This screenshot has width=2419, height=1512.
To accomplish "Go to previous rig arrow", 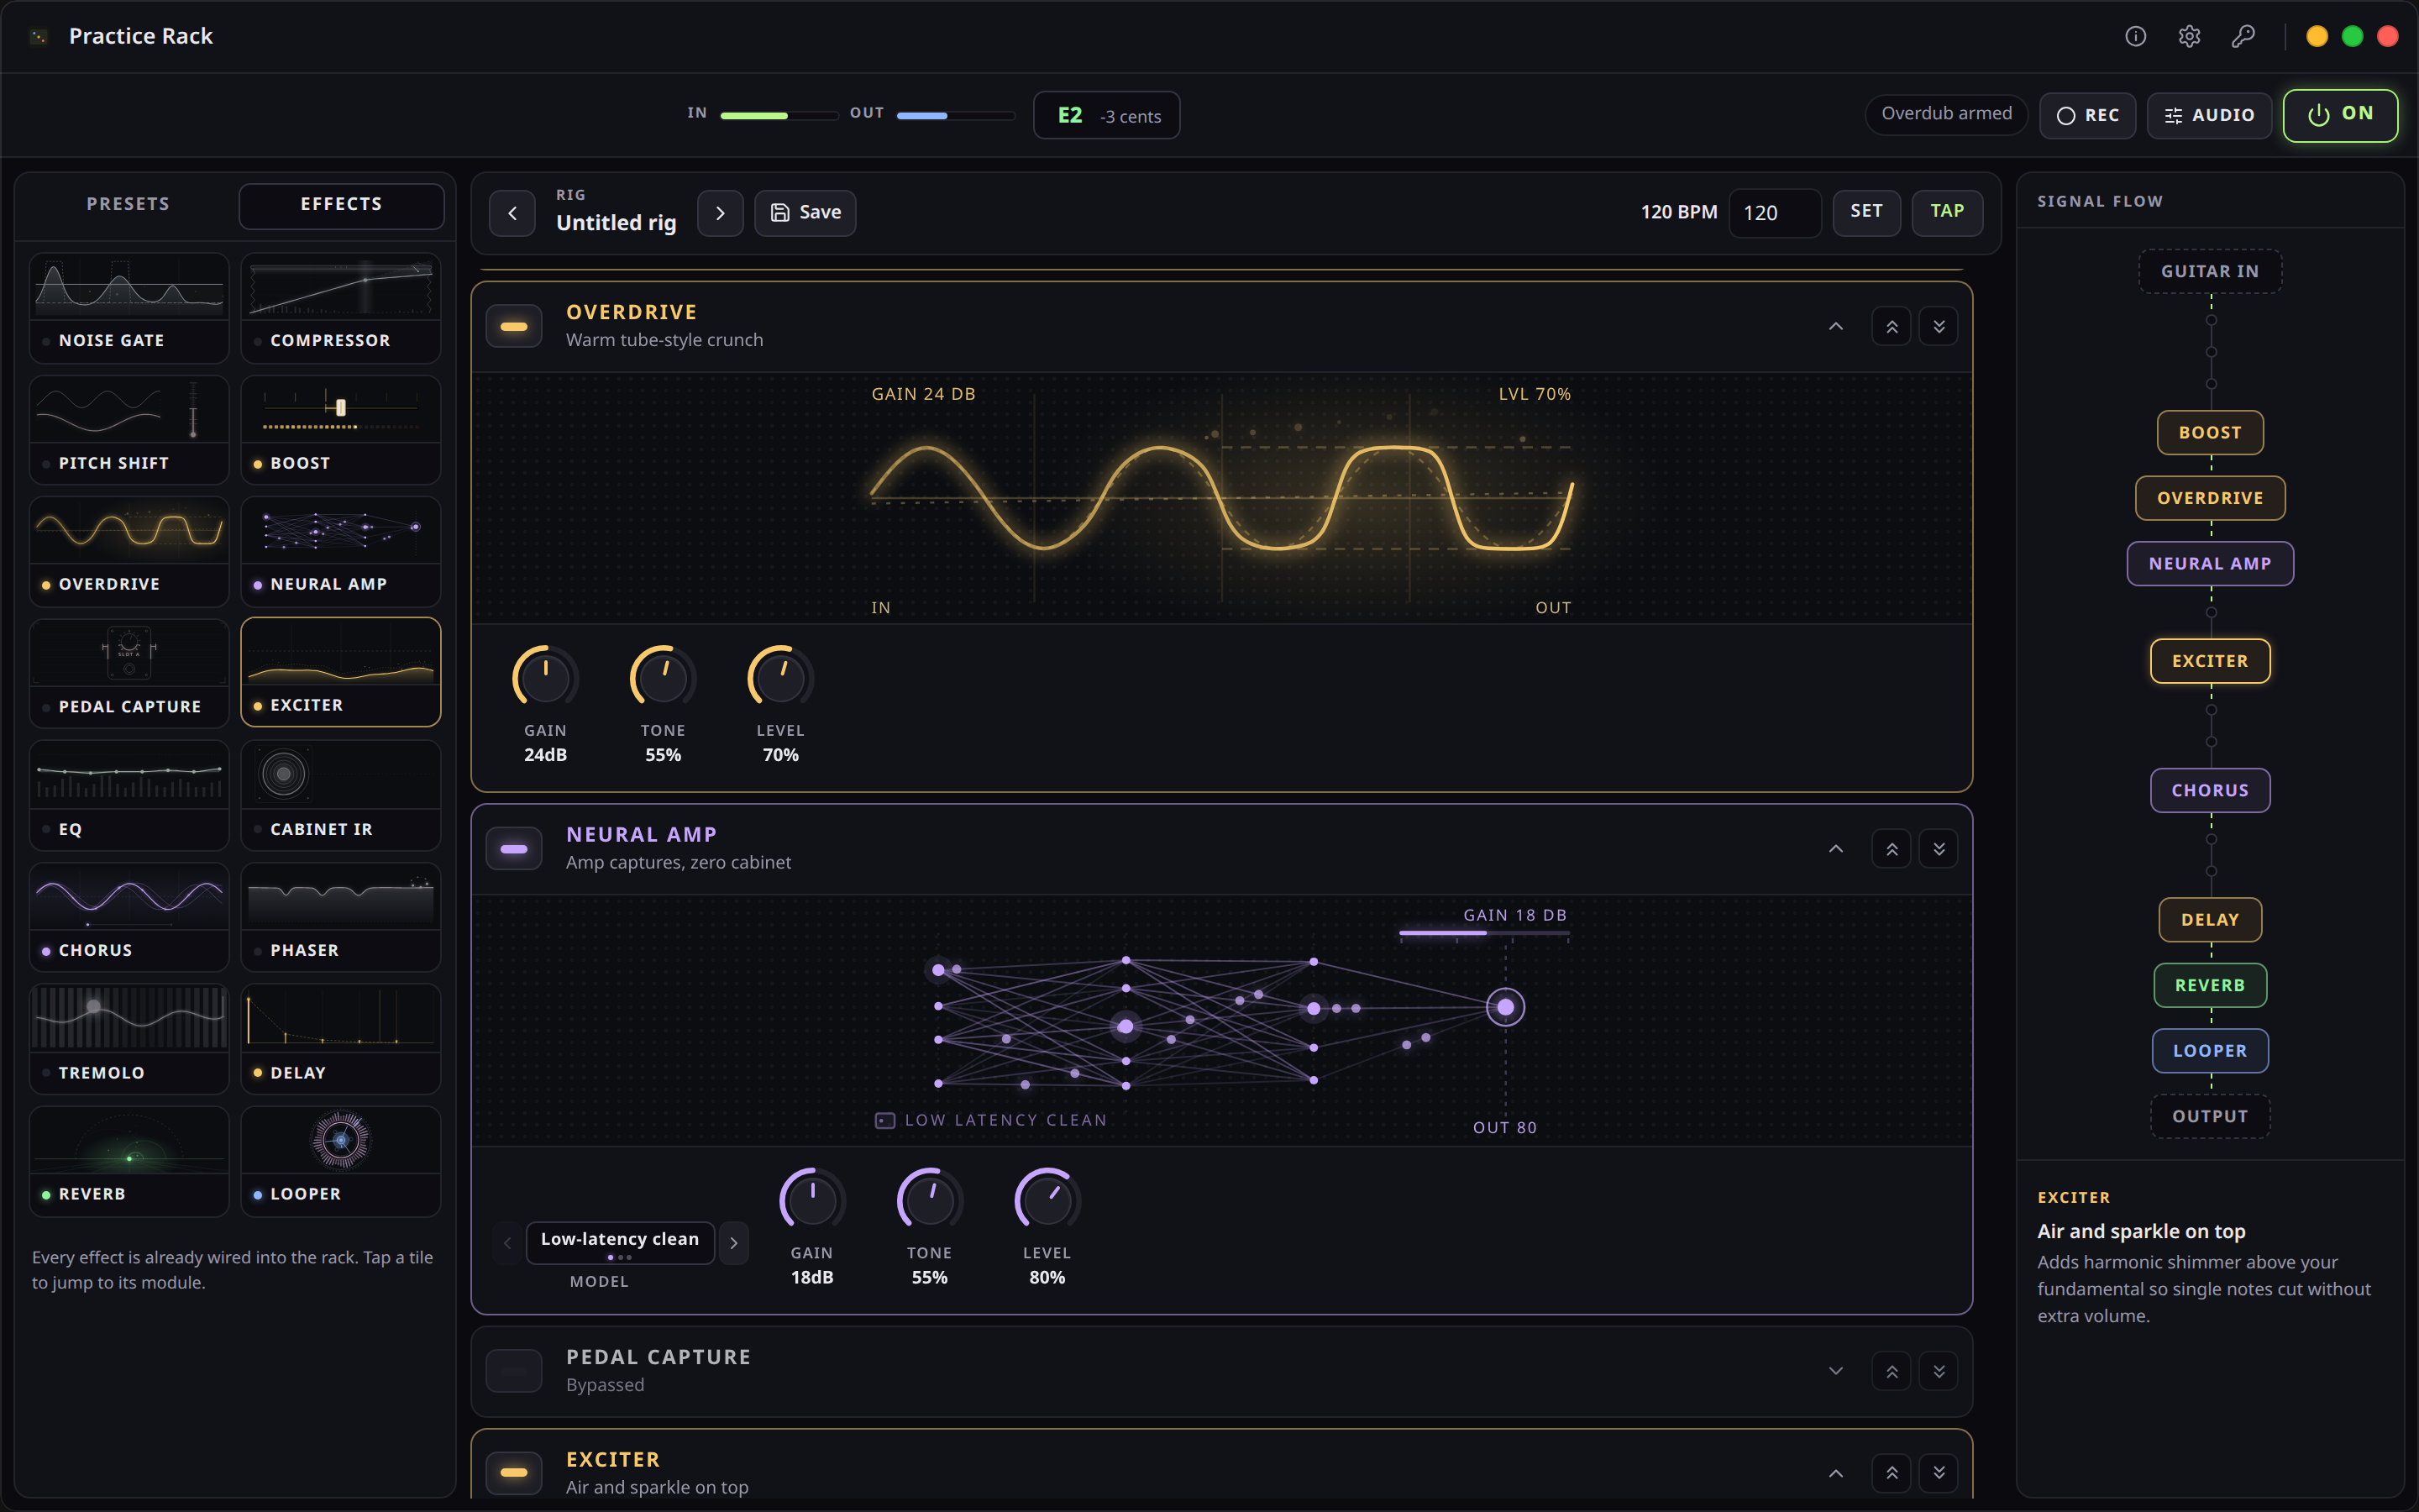I will [x=513, y=213].
